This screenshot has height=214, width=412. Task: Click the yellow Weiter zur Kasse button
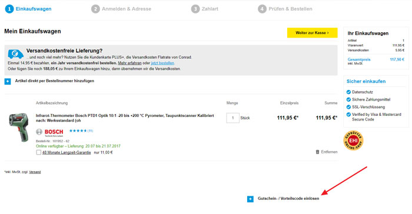coord(312,33)
